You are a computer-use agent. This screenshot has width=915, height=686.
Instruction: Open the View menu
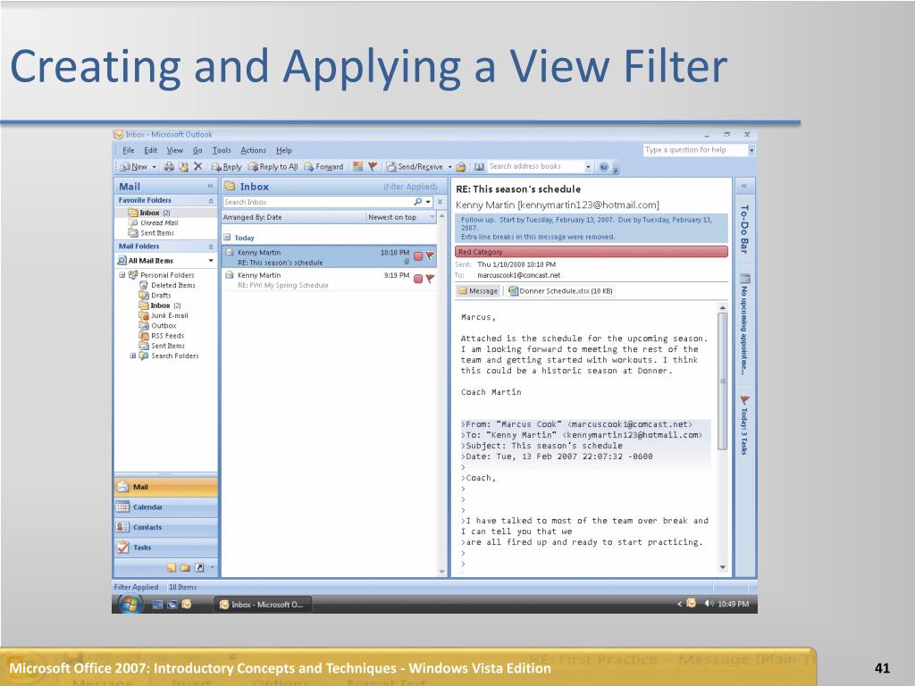(174, 150)
